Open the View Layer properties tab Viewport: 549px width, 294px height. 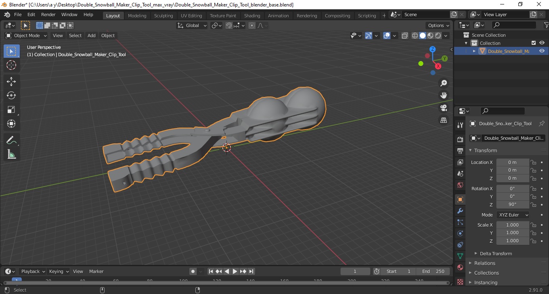460,162
